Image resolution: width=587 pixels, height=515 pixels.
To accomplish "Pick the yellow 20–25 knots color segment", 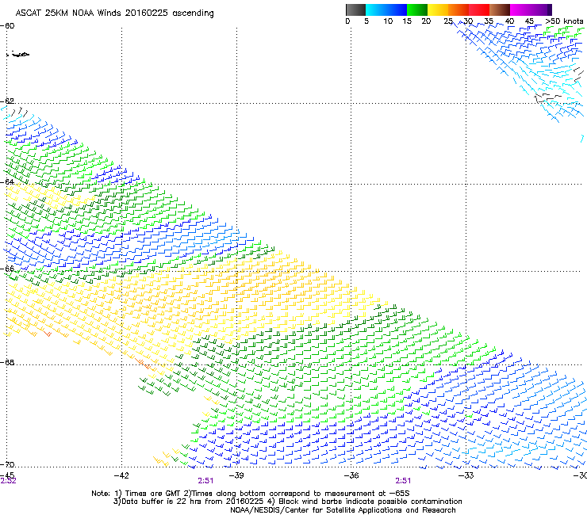I will [438, 10].
